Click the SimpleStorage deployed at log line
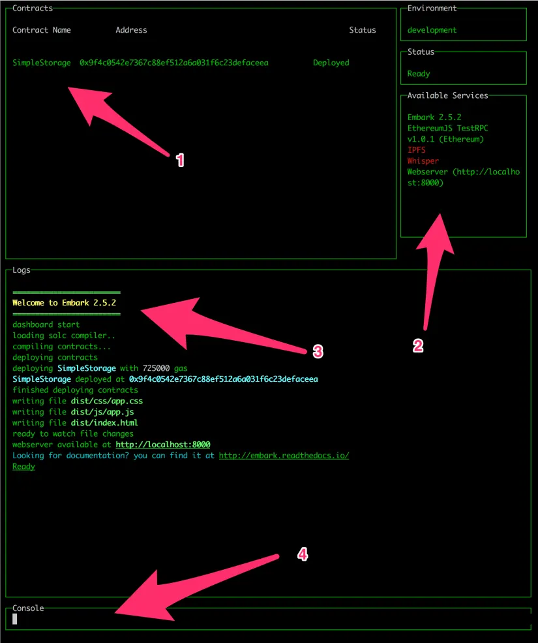The height and width of the screenshot is (643, 538). point(165,379)
